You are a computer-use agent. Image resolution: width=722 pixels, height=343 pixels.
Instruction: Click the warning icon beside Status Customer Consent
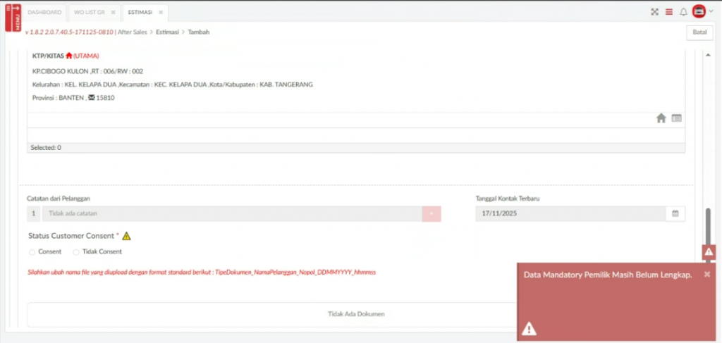click(x=127, y=236)
